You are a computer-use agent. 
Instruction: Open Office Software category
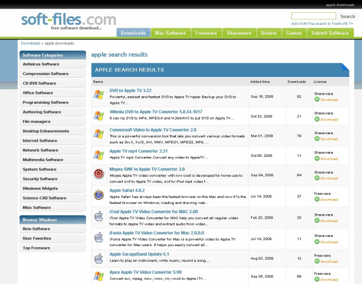[52, 93]
